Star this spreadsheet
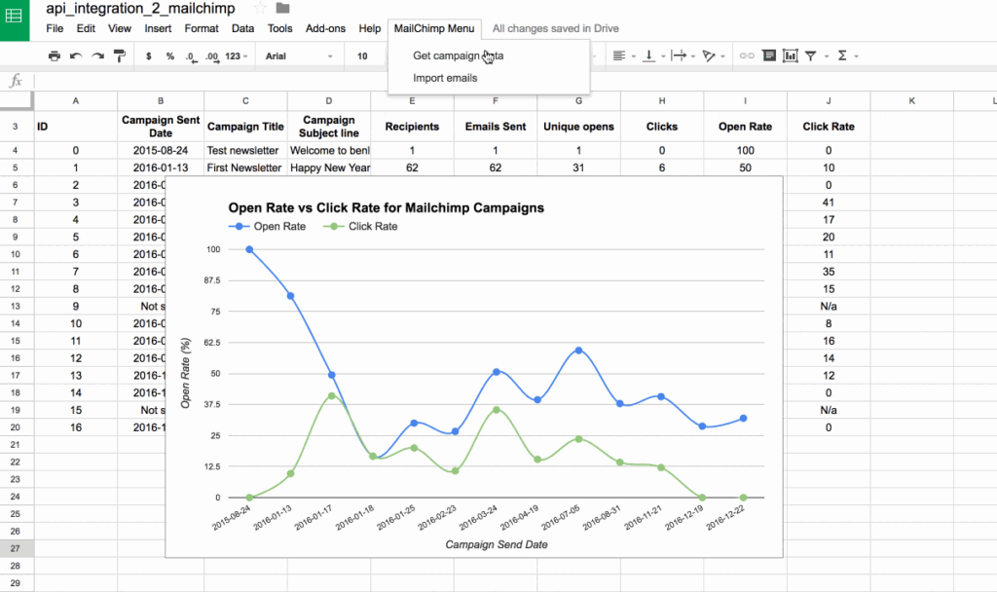 pyautogui.click(x=259, y=8)
